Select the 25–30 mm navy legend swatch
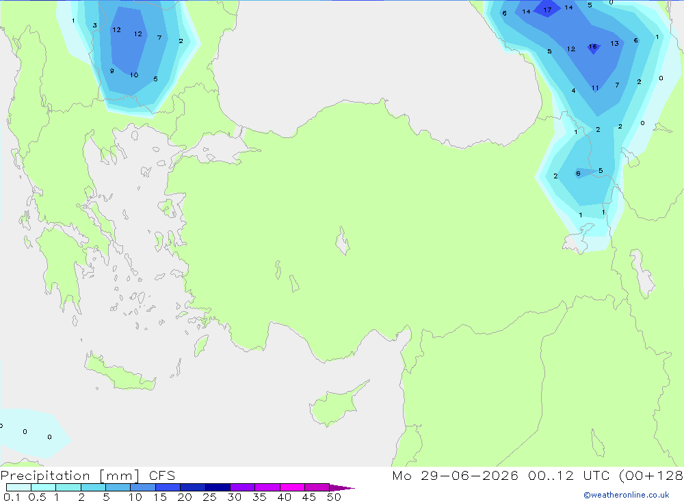This screenshot has height=501, width=684. 218,487
